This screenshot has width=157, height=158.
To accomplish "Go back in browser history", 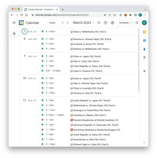I will pos(12,15).
